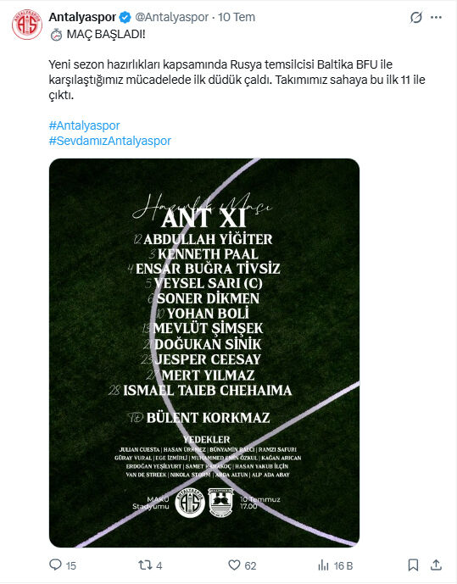Screen dimensions: 457x584
Task: Click the blue verified badge icon
Action: pos(125,17)
